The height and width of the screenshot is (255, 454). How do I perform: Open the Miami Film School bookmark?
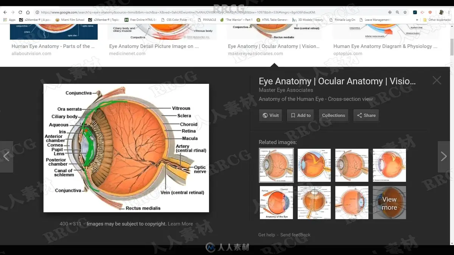[70, 20]
